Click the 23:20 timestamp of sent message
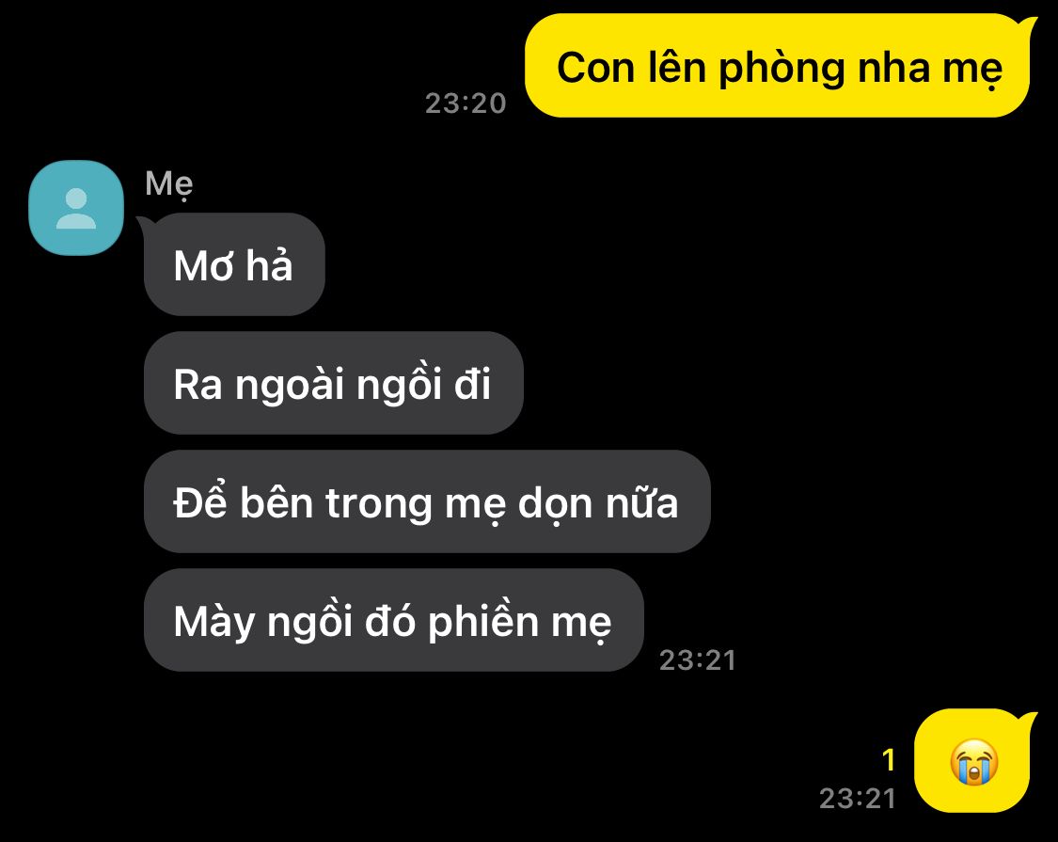This screenshot has height=842, width=1058. (x=466, y=103)
